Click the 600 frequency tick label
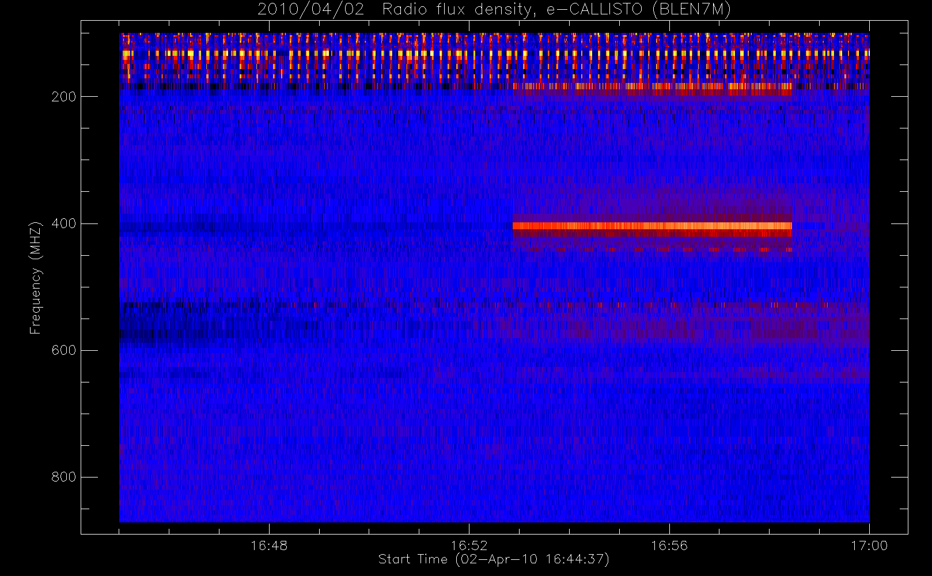Screen dimensions: 932x576 [64, 350]
